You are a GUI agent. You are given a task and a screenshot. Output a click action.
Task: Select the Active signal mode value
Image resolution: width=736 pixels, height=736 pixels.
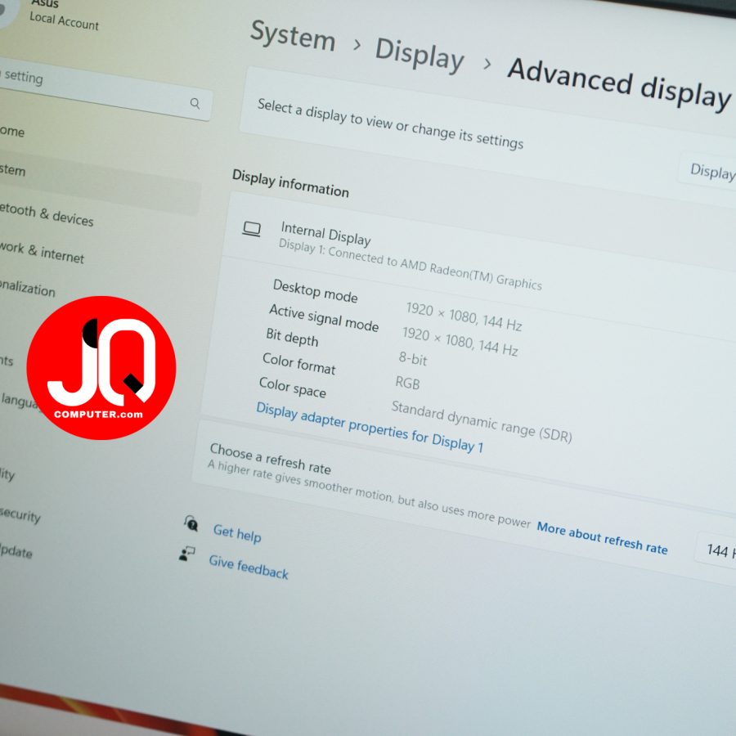[460, 342]
